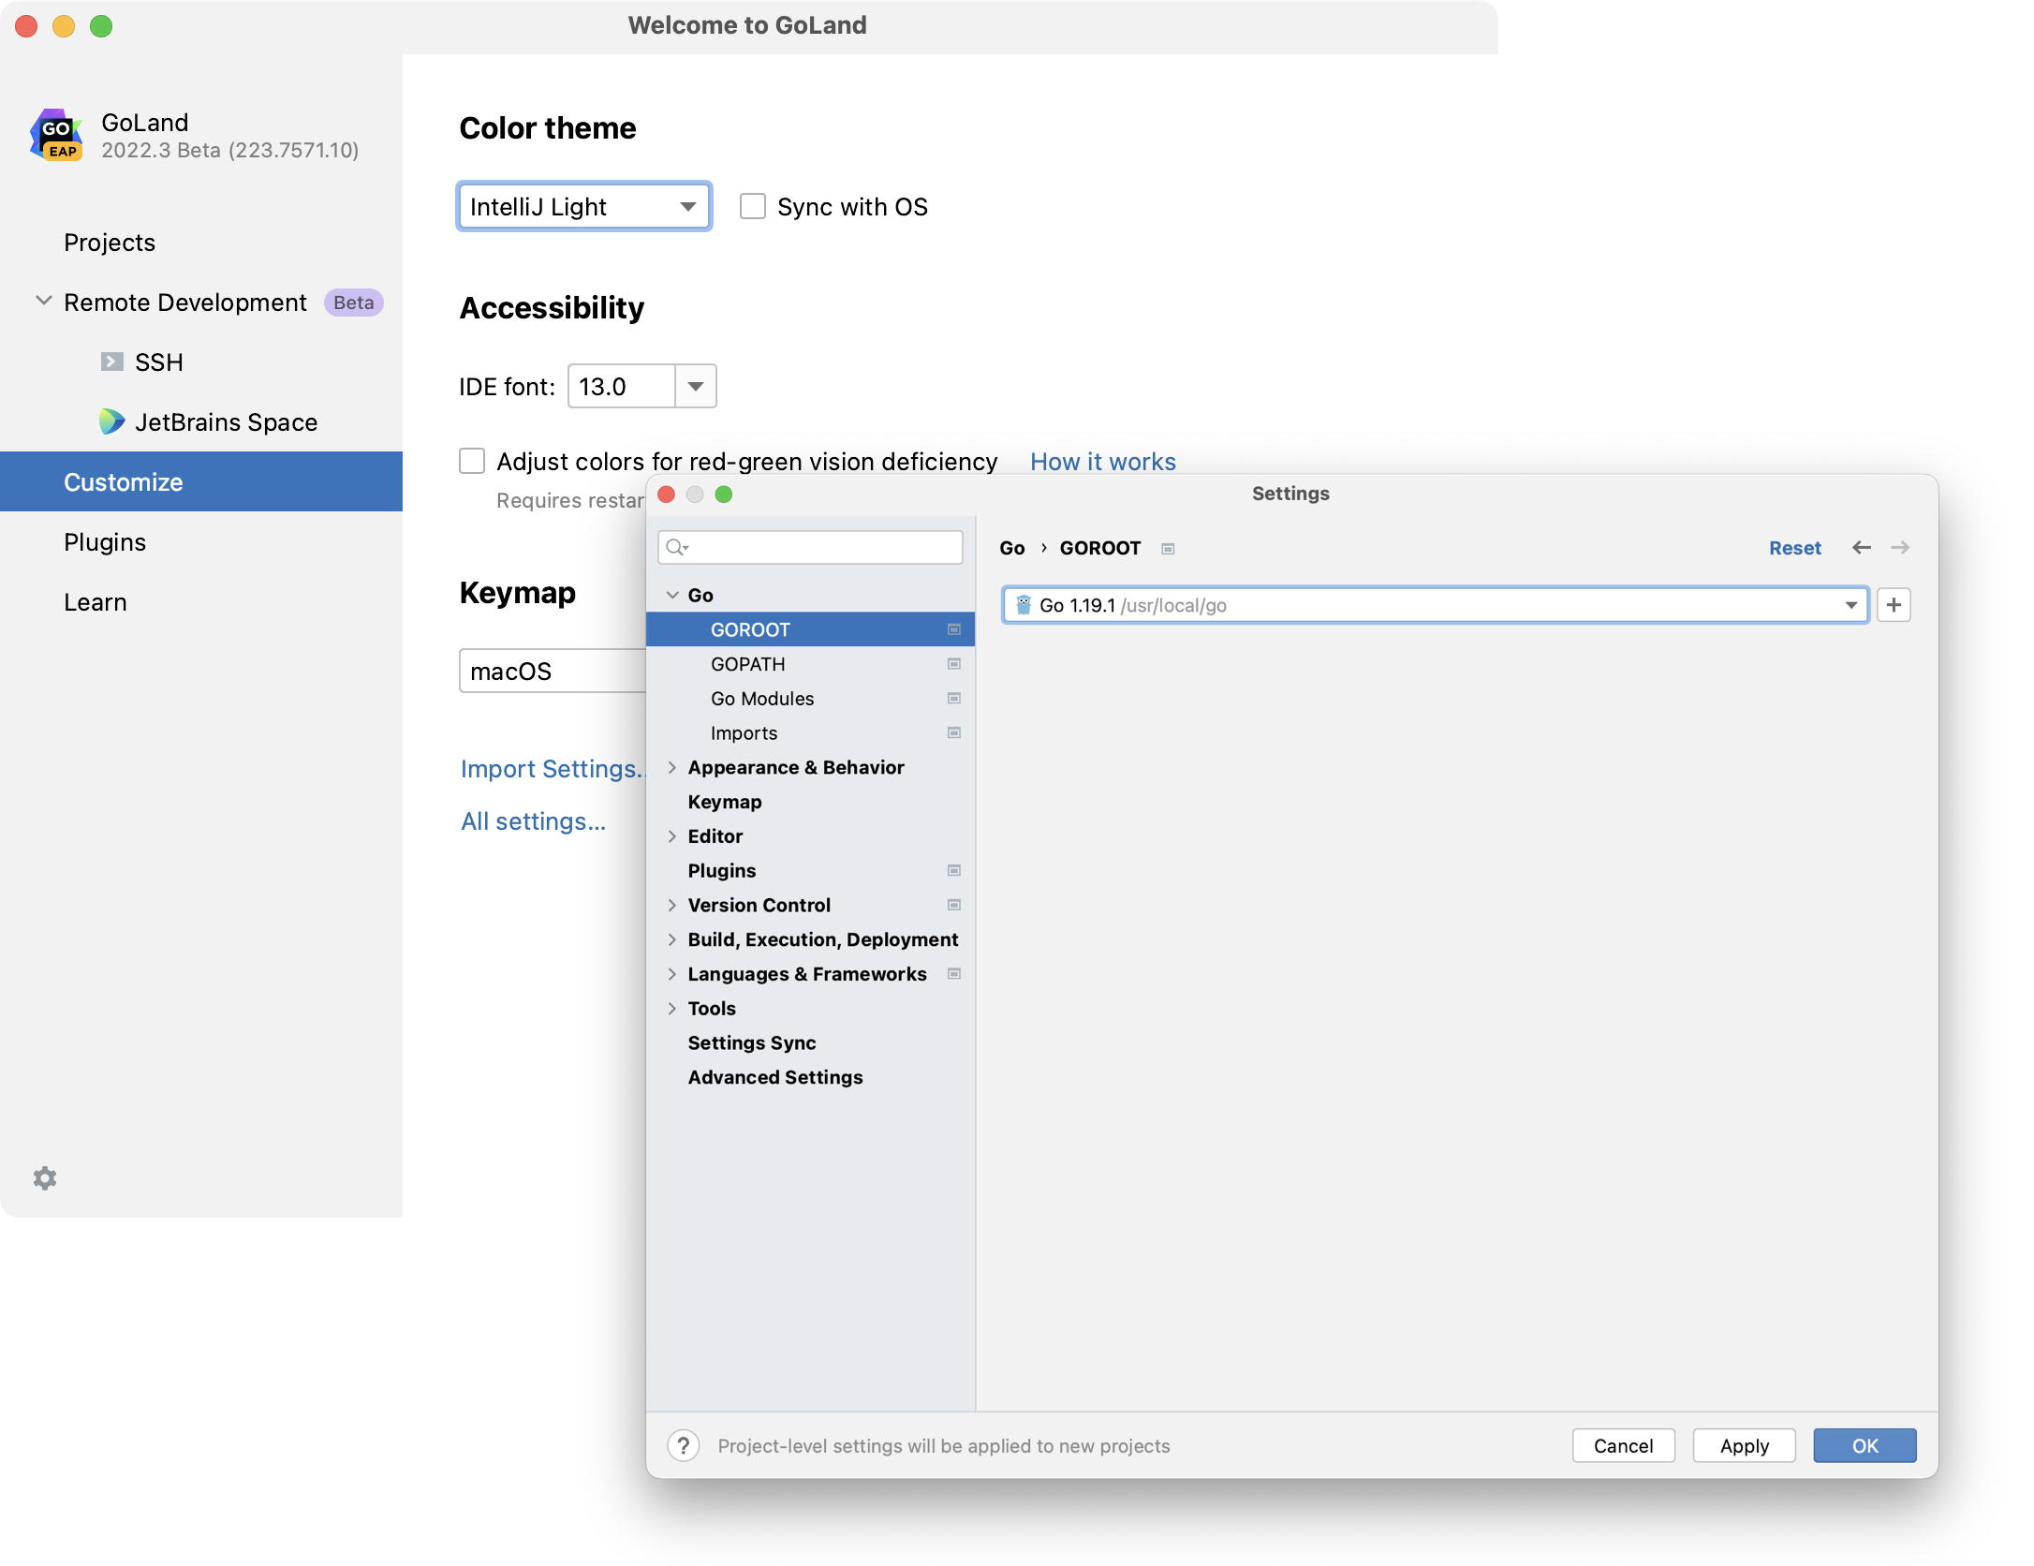Collapse the Remote Development section
The height and width of the screenshot is (1566, 2034).
coord(43,302)
